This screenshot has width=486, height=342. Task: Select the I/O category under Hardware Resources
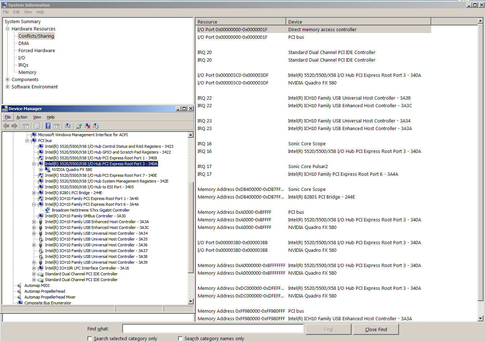[x=22, y=58]
